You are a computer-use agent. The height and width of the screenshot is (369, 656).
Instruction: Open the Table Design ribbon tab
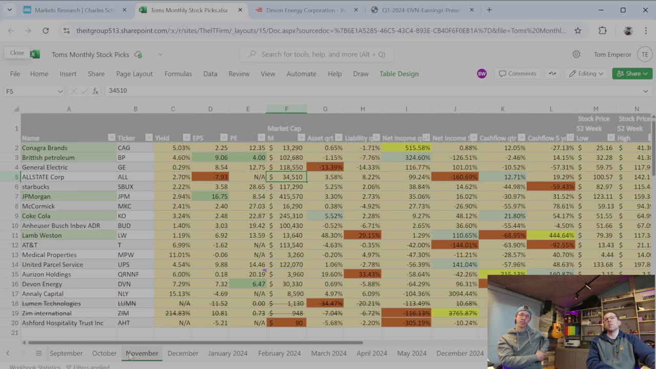[x=399, y=74]
